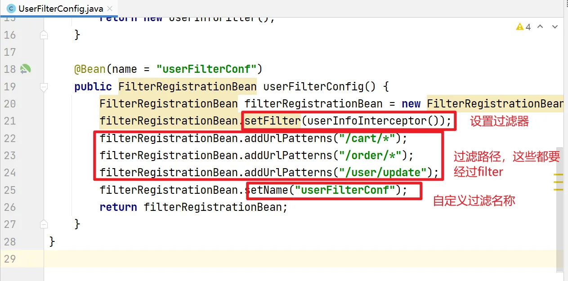This screenshot has width=568, height=281.
Task: Click the "/order/*" string literal
Action: coord(370,155)
